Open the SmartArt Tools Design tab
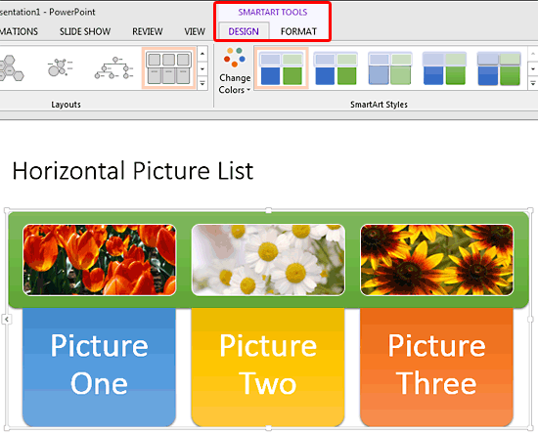Image resolution: width=538 pixels, height=435 pixels. (x=244, y=31)
